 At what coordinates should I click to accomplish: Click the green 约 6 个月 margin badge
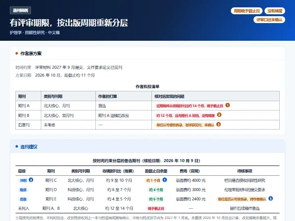(156, 199)
